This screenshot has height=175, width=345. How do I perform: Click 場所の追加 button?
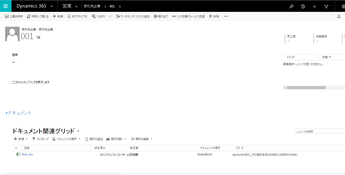(94, 139)
